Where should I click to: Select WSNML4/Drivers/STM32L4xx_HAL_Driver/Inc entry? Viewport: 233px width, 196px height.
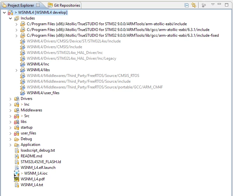65,53
